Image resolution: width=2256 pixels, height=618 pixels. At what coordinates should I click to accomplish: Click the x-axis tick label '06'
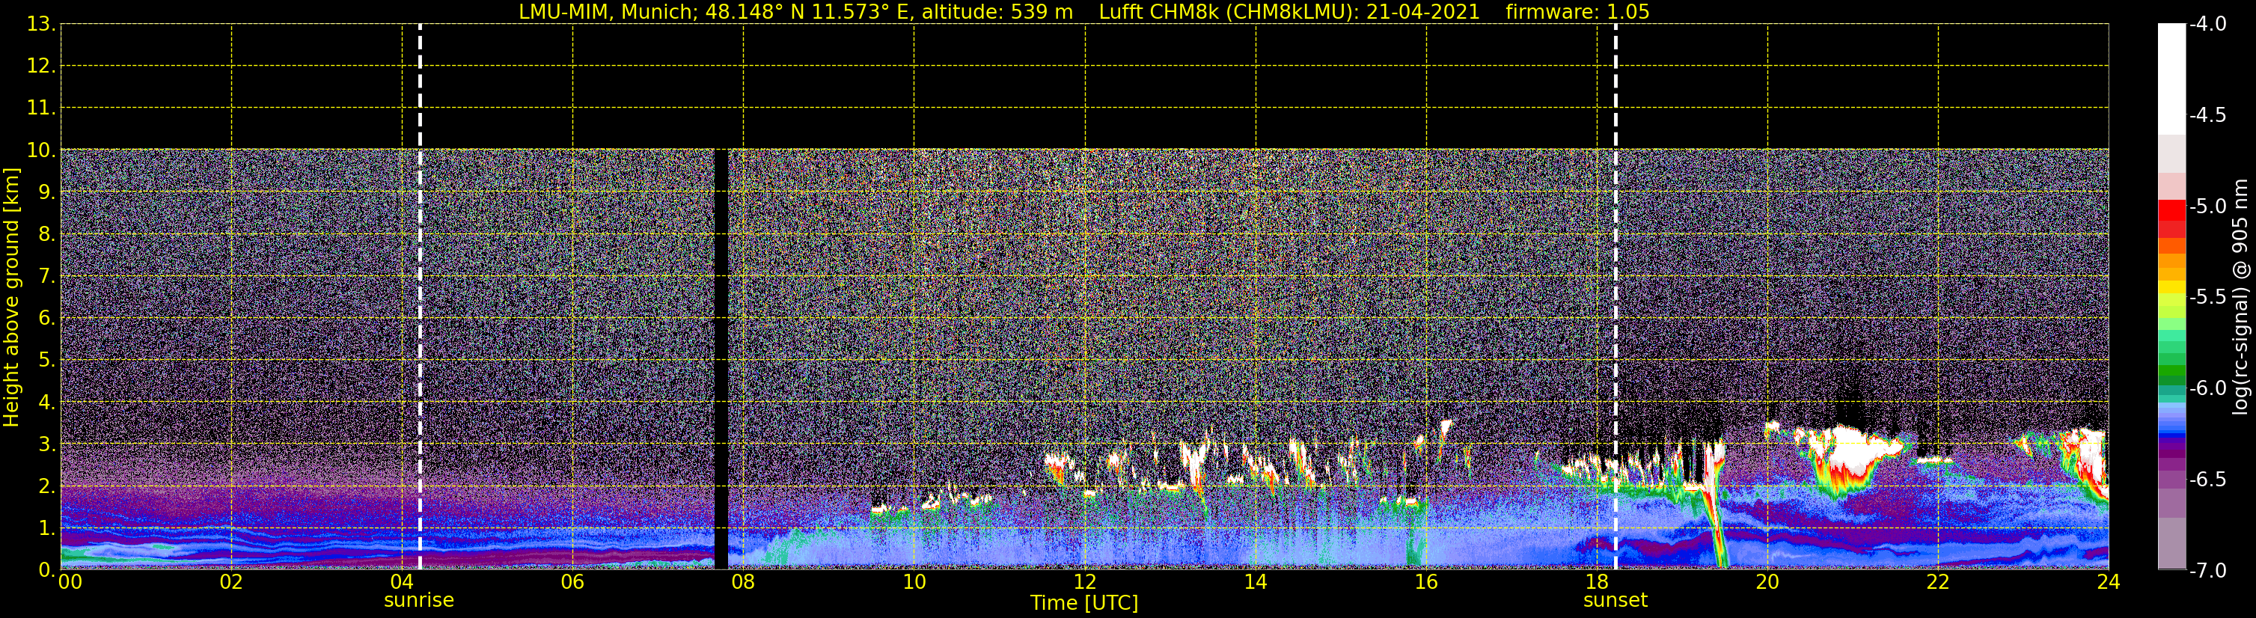click(x=572, y=582)
